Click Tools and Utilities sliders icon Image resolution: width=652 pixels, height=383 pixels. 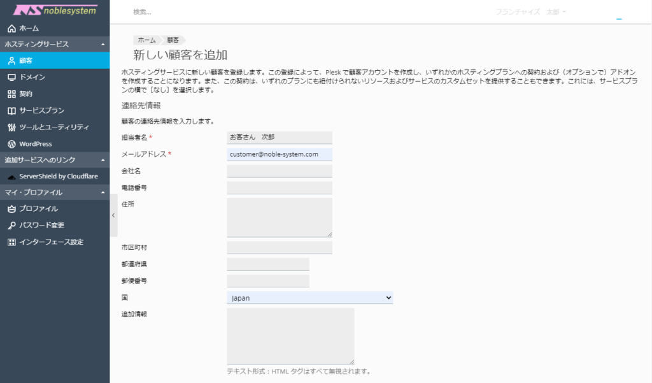click(x=11, y=127)
